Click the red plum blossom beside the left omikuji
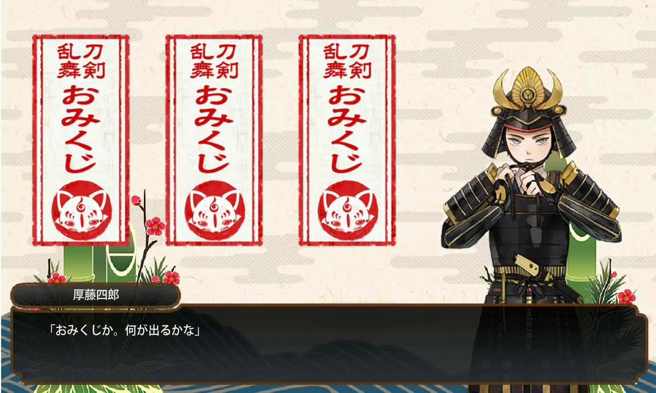This screenshot has width=656, height=393. click(156, 225)
